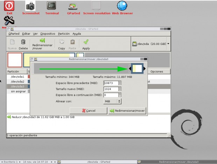Click stepper arrows of Tamaño nuevo

coord(120,89)
